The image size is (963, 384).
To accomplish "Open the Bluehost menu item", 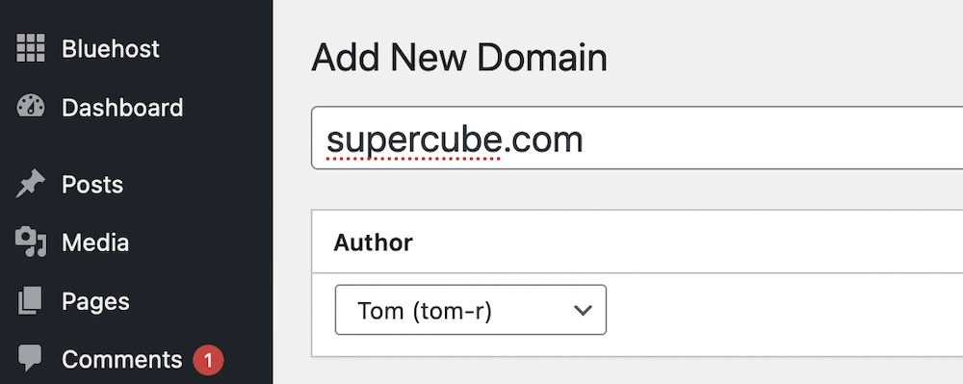I will click(111, 48).
